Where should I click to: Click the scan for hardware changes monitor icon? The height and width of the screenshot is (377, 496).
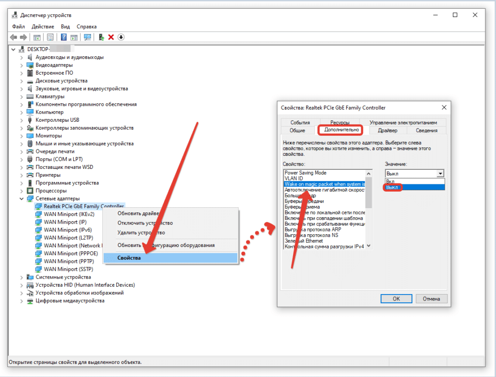click(88, 37)
